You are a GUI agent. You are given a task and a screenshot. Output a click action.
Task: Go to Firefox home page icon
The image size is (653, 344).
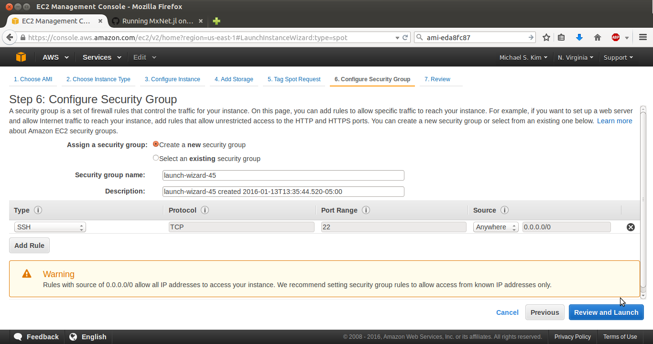[597, 37]
